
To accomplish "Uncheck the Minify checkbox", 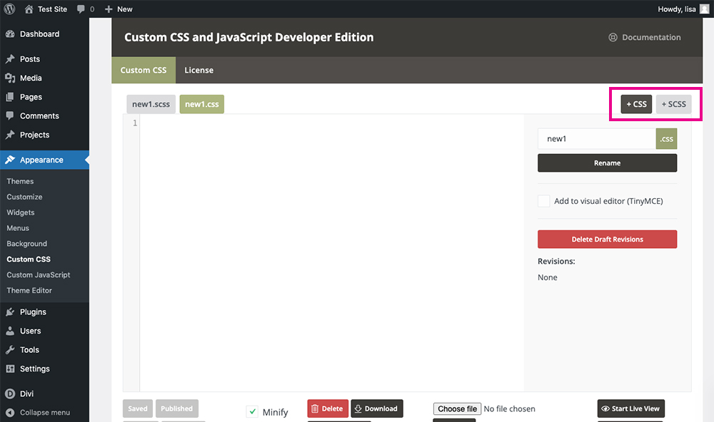I will [252, 411].
